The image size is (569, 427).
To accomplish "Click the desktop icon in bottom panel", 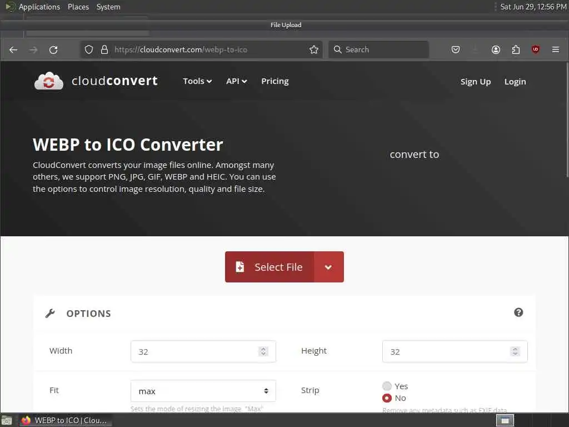I will tap(7, 420).
